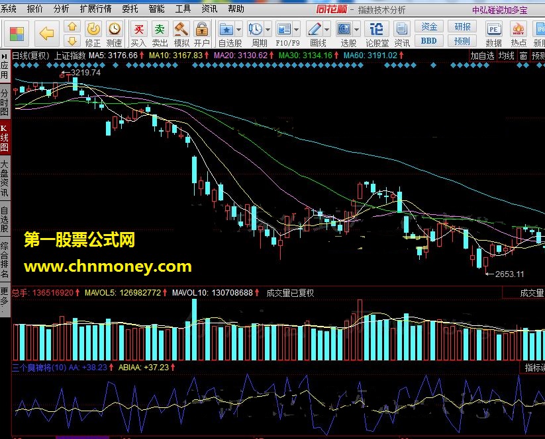Image resolution: width=545 pixels, height=439 pixels.
Task: Open the 自选股 sidebar tab
Action: (5, 219)
